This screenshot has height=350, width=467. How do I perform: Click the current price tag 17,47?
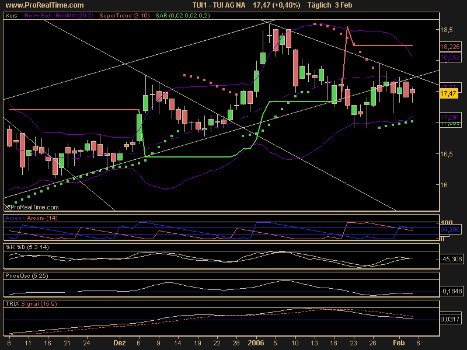[x=448, y=93]
